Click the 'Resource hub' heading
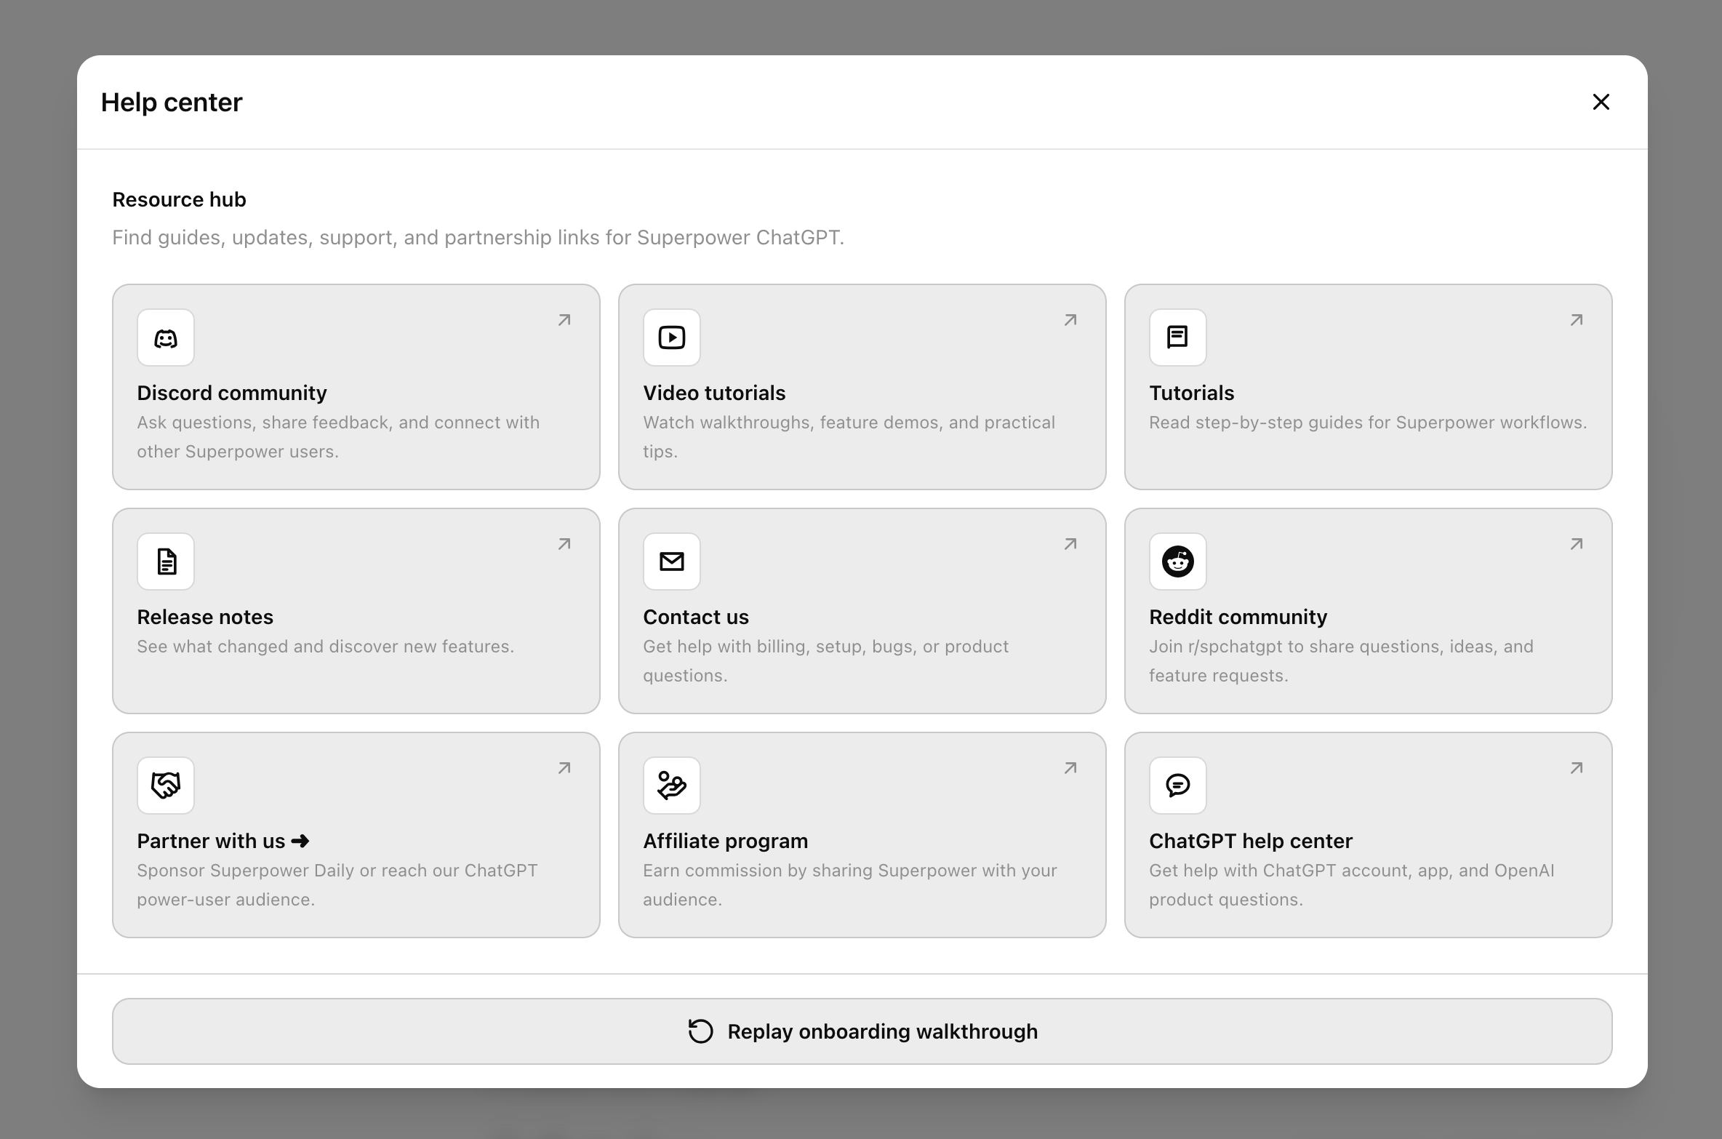The width and height of the screenshot is (1722, 1139). [179, 199]
